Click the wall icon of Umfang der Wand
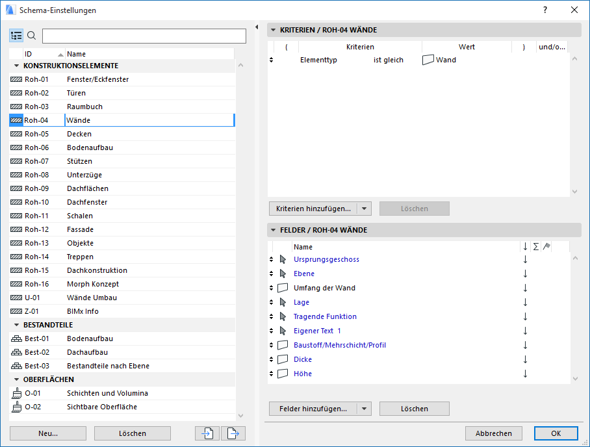The height and width of the screenshot is (447, 590). (283, 288)
